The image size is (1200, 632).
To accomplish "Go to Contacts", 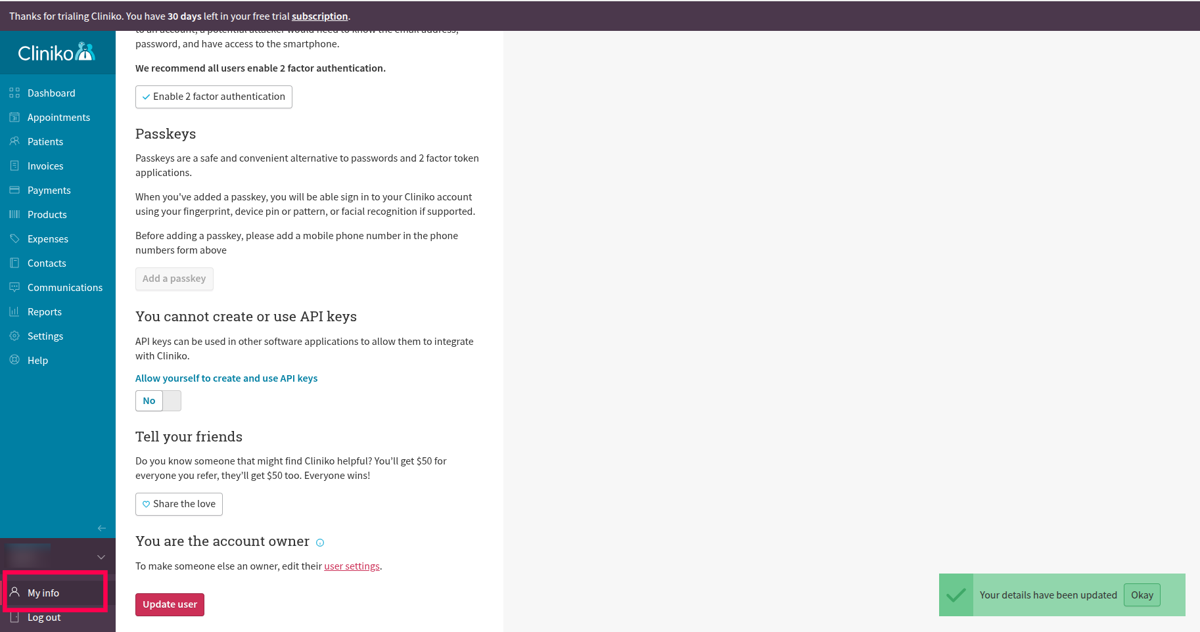I will click(58, 263).
